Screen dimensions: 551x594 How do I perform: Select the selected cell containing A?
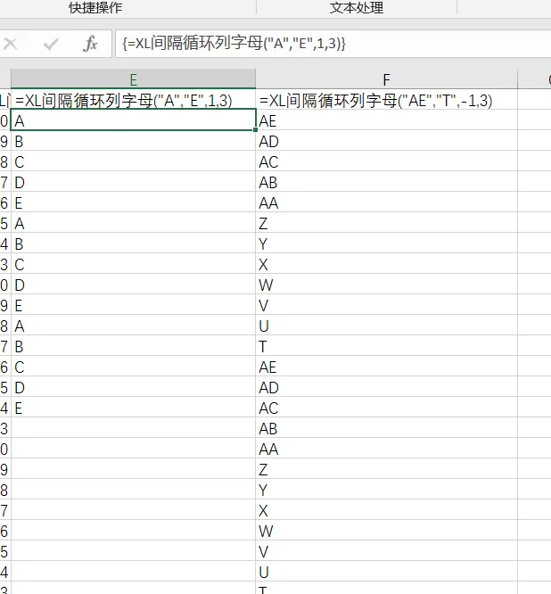[x=134, y=120]
